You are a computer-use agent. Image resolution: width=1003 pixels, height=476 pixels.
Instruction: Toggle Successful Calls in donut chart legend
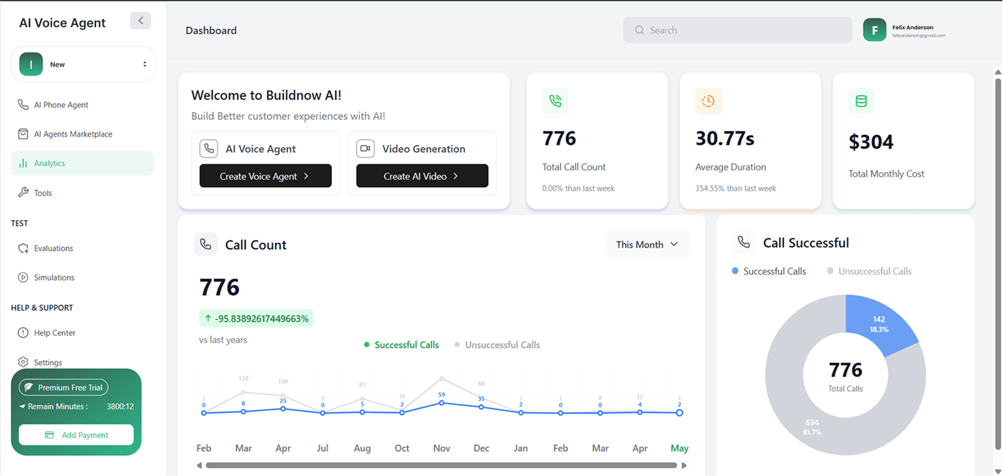click(769, 271)
